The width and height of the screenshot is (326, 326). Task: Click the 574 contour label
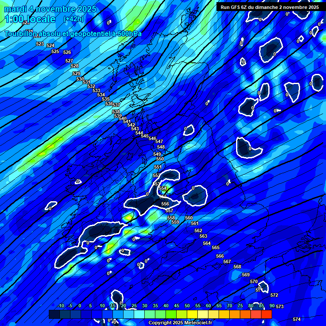297,319
